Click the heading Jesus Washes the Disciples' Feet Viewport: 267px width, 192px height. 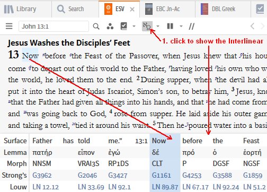click(69, 43)
